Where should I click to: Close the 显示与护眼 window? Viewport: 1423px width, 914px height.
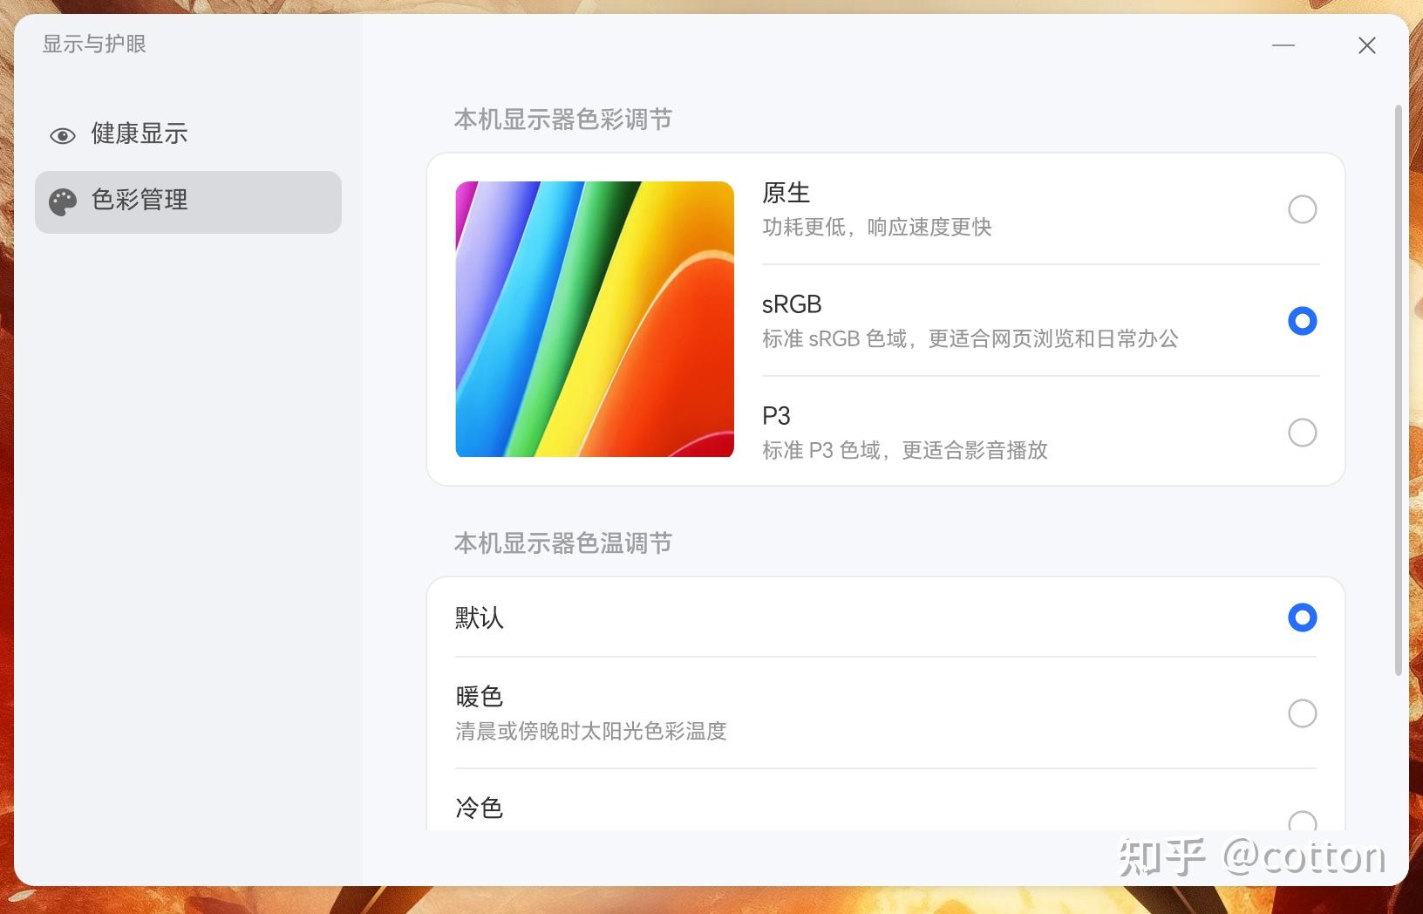click(1367, 45)
